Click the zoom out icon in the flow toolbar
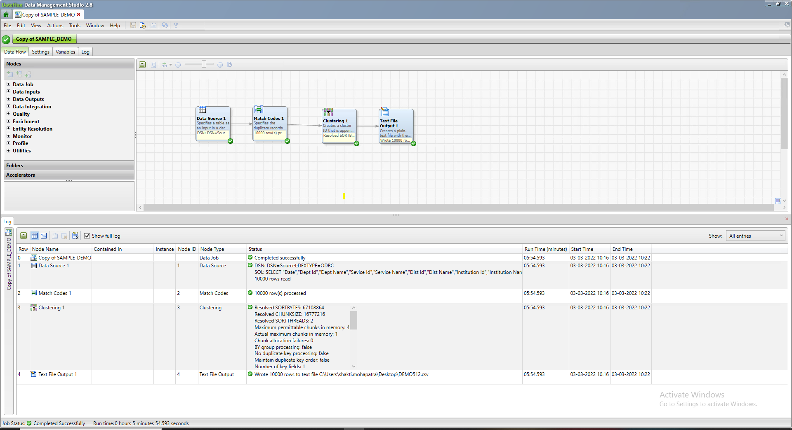Screen dimensions: 792x430 [178, 65]
